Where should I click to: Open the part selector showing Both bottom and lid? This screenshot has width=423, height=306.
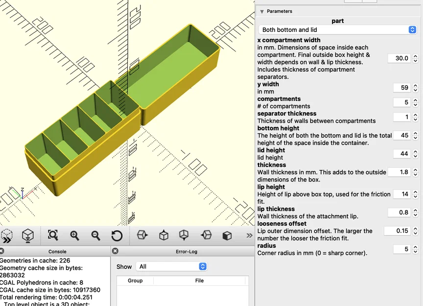(338, 29)
